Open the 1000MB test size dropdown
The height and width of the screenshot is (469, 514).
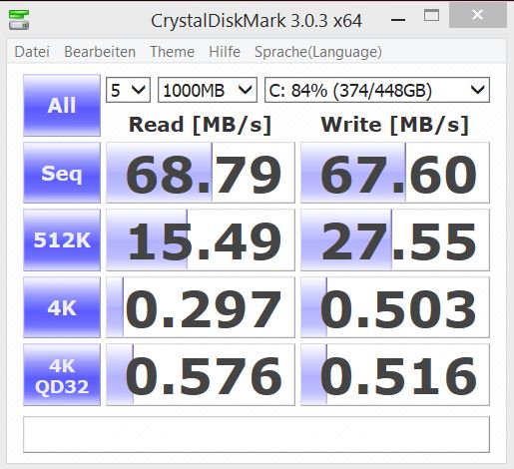[208, 90]
